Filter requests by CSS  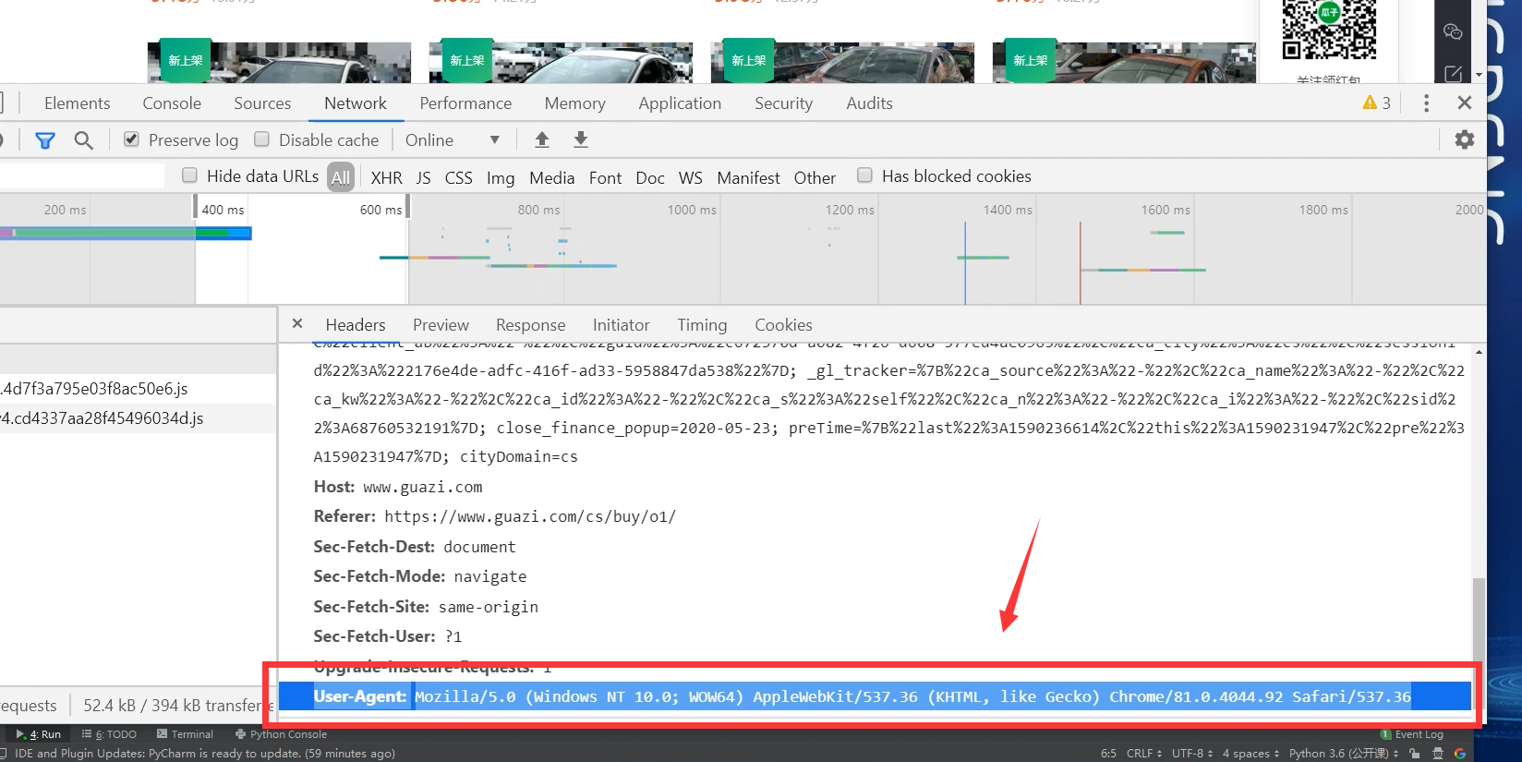tap(458, 177)
